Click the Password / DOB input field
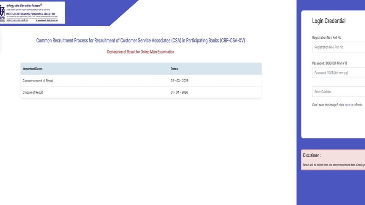This screenshot has width=365, height=205. 338,73
